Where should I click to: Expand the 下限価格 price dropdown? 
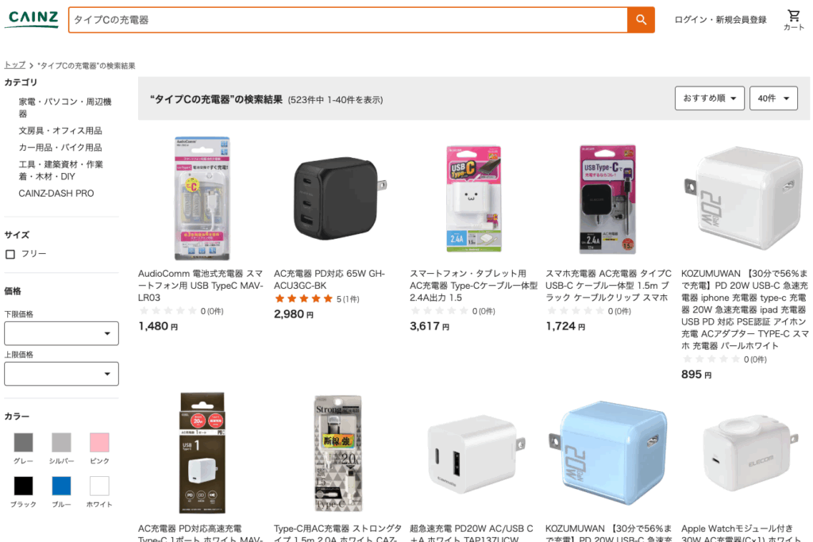point(61,333)
